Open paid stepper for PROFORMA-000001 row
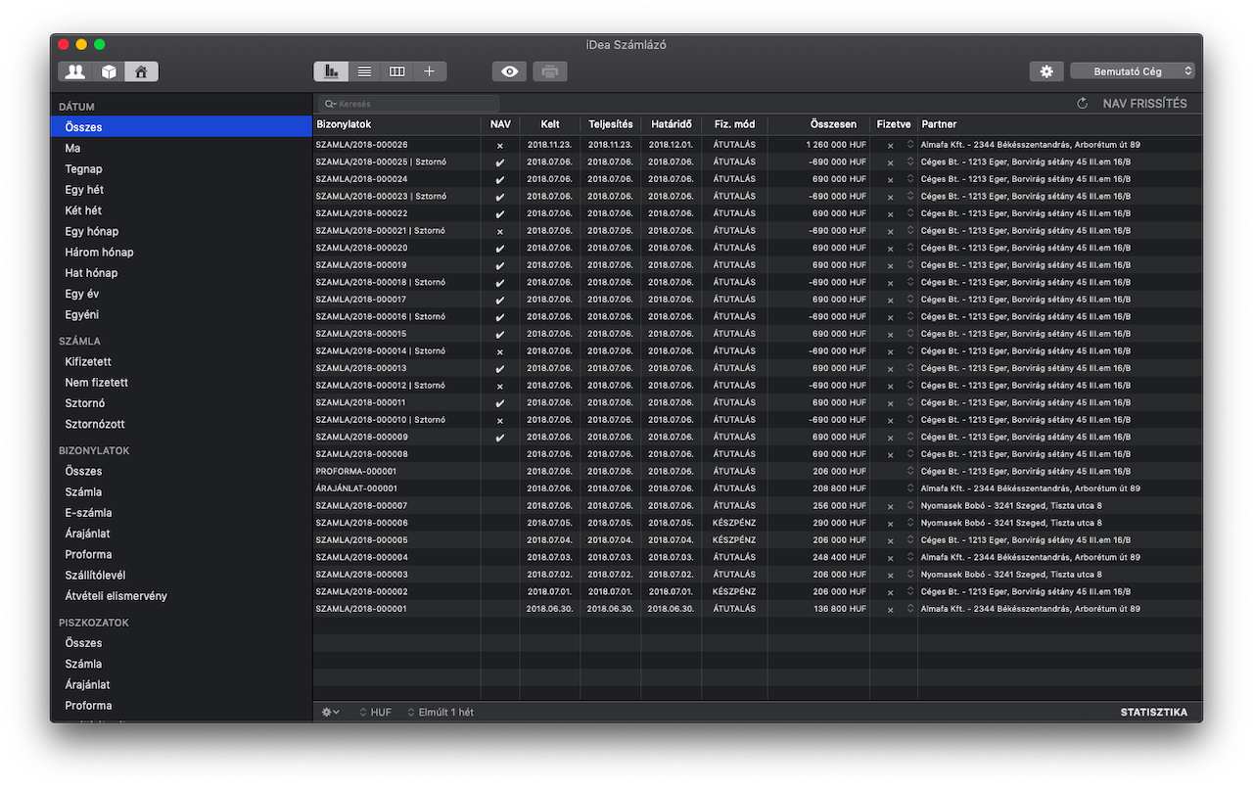This screenshot has width=1253, height=789. pos(910,472)
